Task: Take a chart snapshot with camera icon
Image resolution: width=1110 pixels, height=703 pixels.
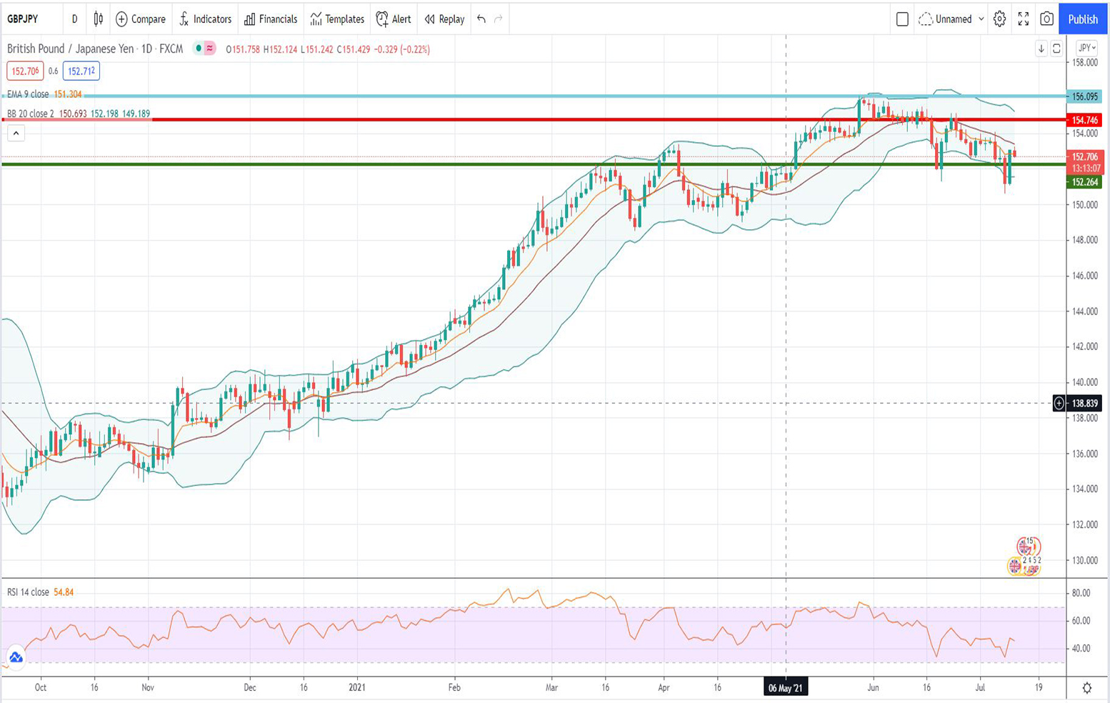Action: pos(1046,19)
